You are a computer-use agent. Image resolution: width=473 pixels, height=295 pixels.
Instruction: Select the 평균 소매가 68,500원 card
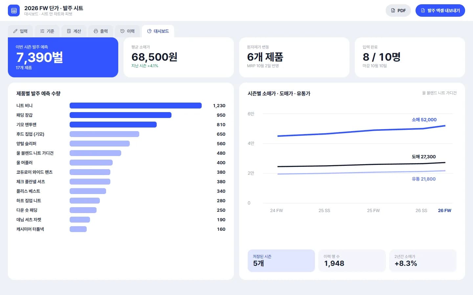[x=179, y=57]
